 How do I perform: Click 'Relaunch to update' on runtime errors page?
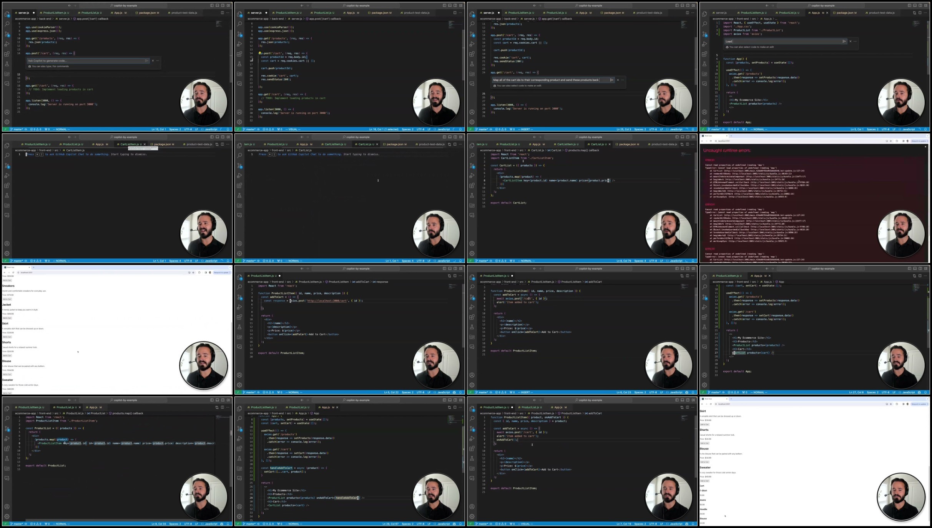point(919,141)
